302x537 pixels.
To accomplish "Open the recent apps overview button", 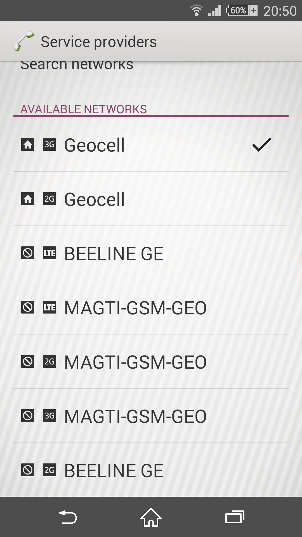I will click(x=235, y=517).
